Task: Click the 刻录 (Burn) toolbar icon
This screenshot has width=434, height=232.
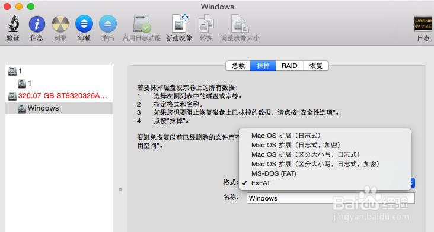Action: [60, 24]
